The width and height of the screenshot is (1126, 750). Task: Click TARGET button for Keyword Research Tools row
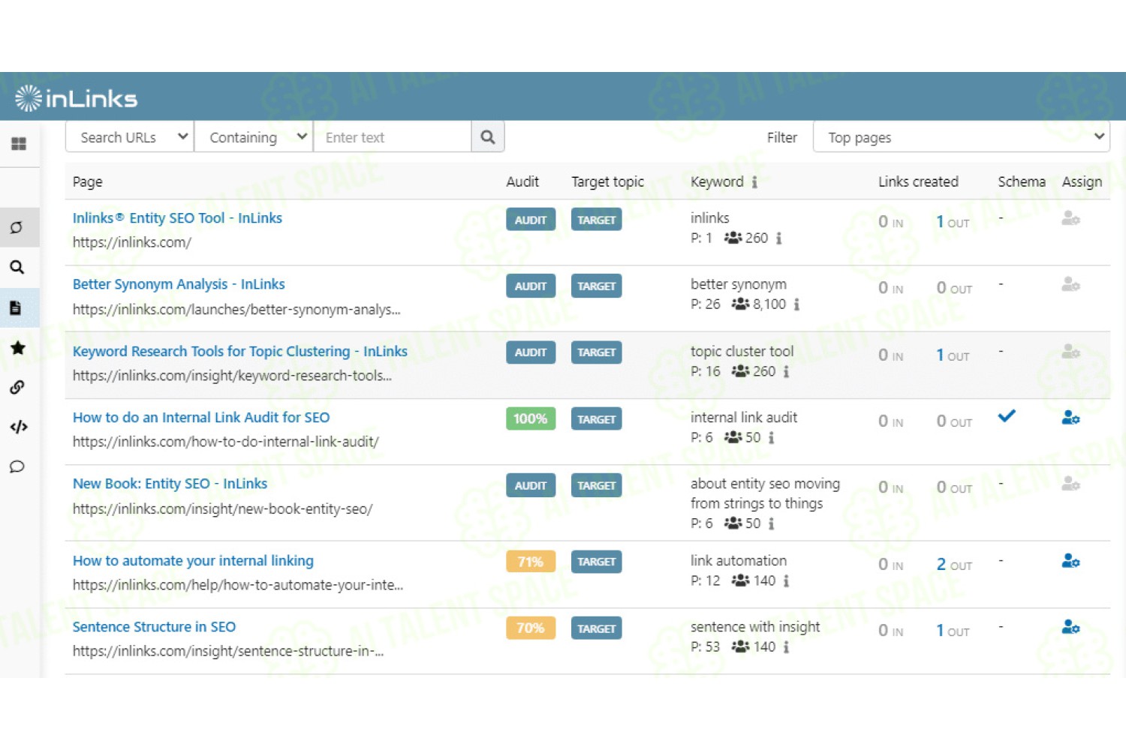(x=597, y=352)
